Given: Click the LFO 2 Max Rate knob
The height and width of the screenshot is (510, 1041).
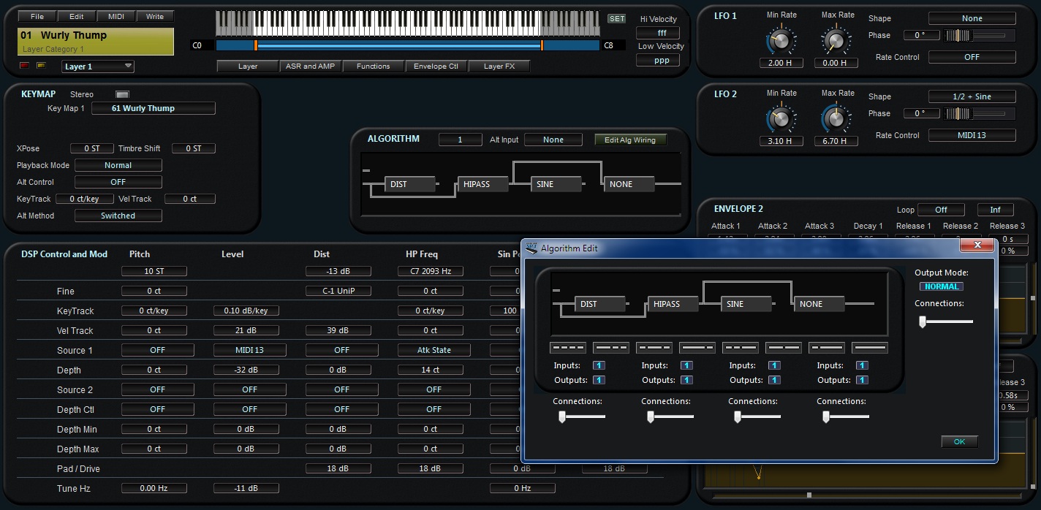Looking at the screenshot, I should click(836, 118).
